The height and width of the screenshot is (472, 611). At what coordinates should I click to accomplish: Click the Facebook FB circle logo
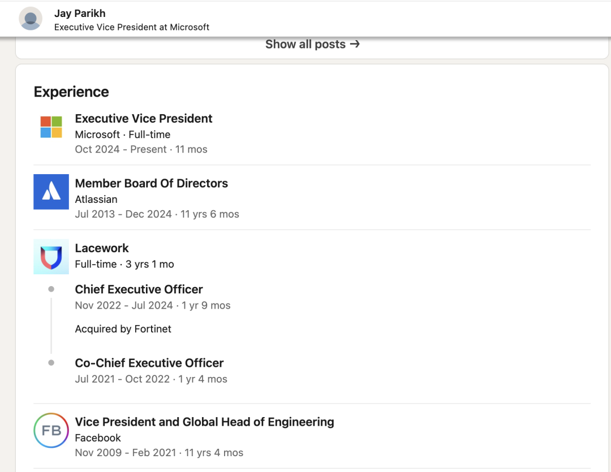point(51,430)
